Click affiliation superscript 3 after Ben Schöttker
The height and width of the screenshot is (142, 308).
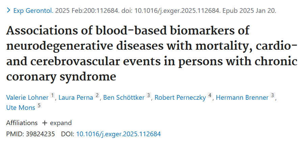coord(149,95)
